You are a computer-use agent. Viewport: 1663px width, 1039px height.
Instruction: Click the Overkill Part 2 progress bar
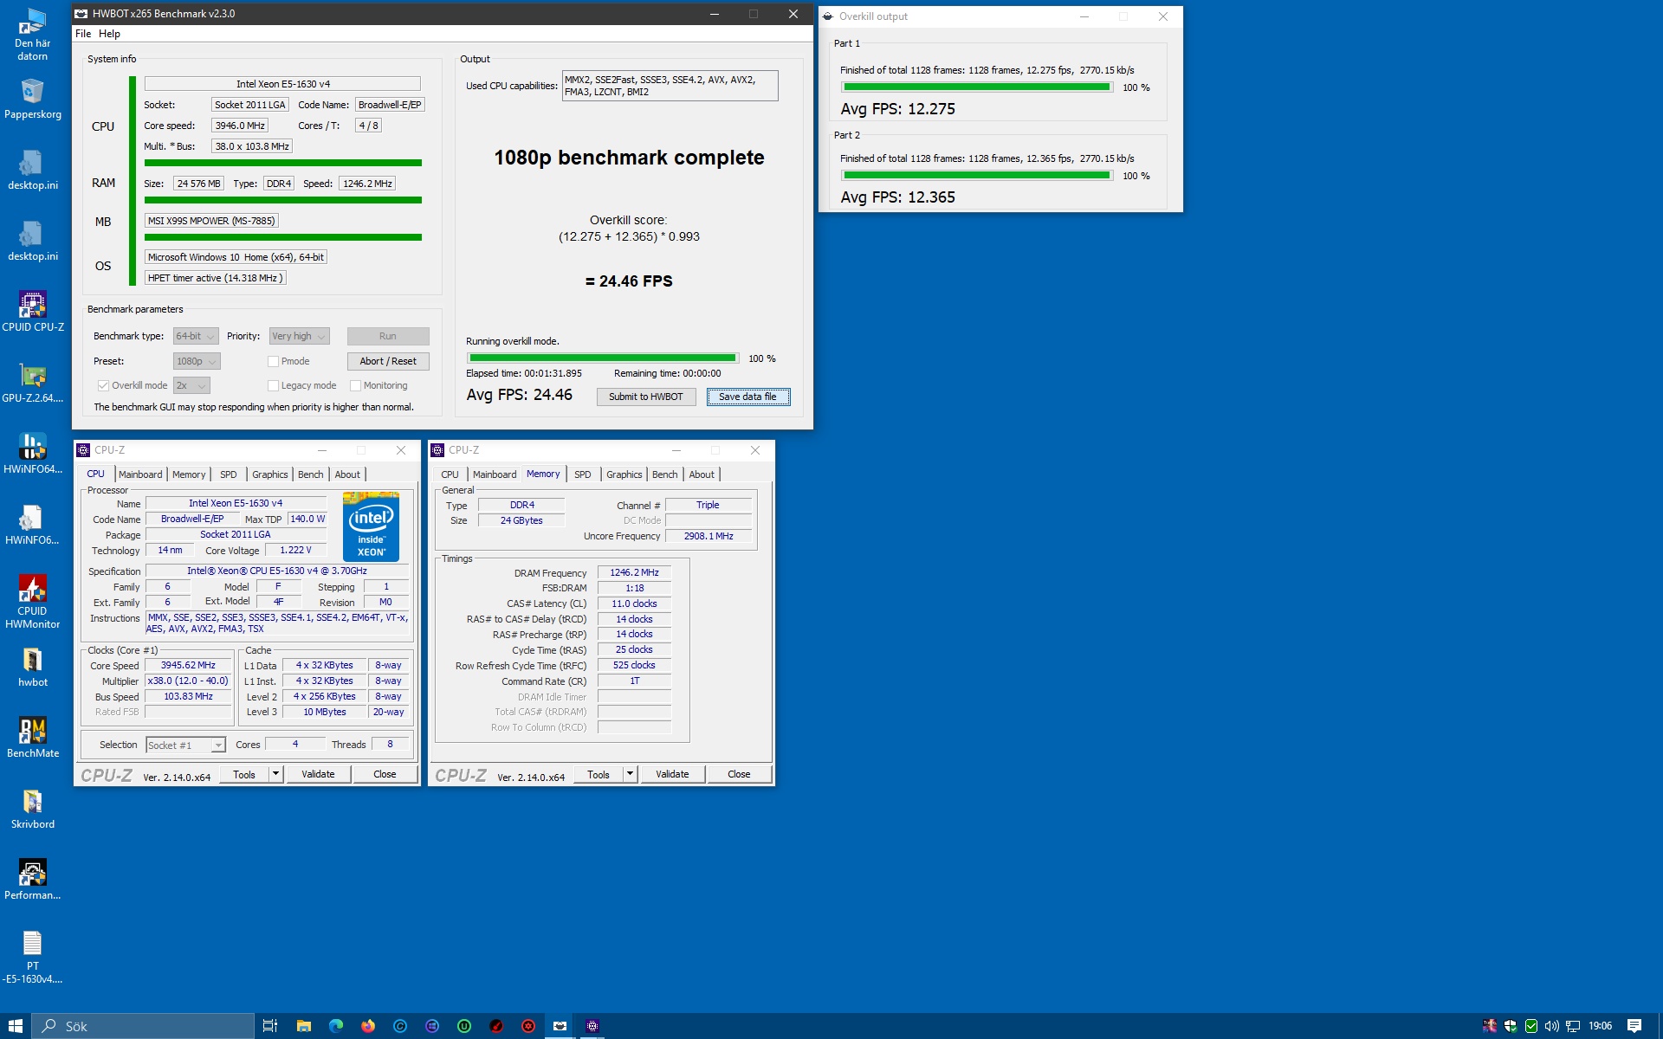coord(977,175)
